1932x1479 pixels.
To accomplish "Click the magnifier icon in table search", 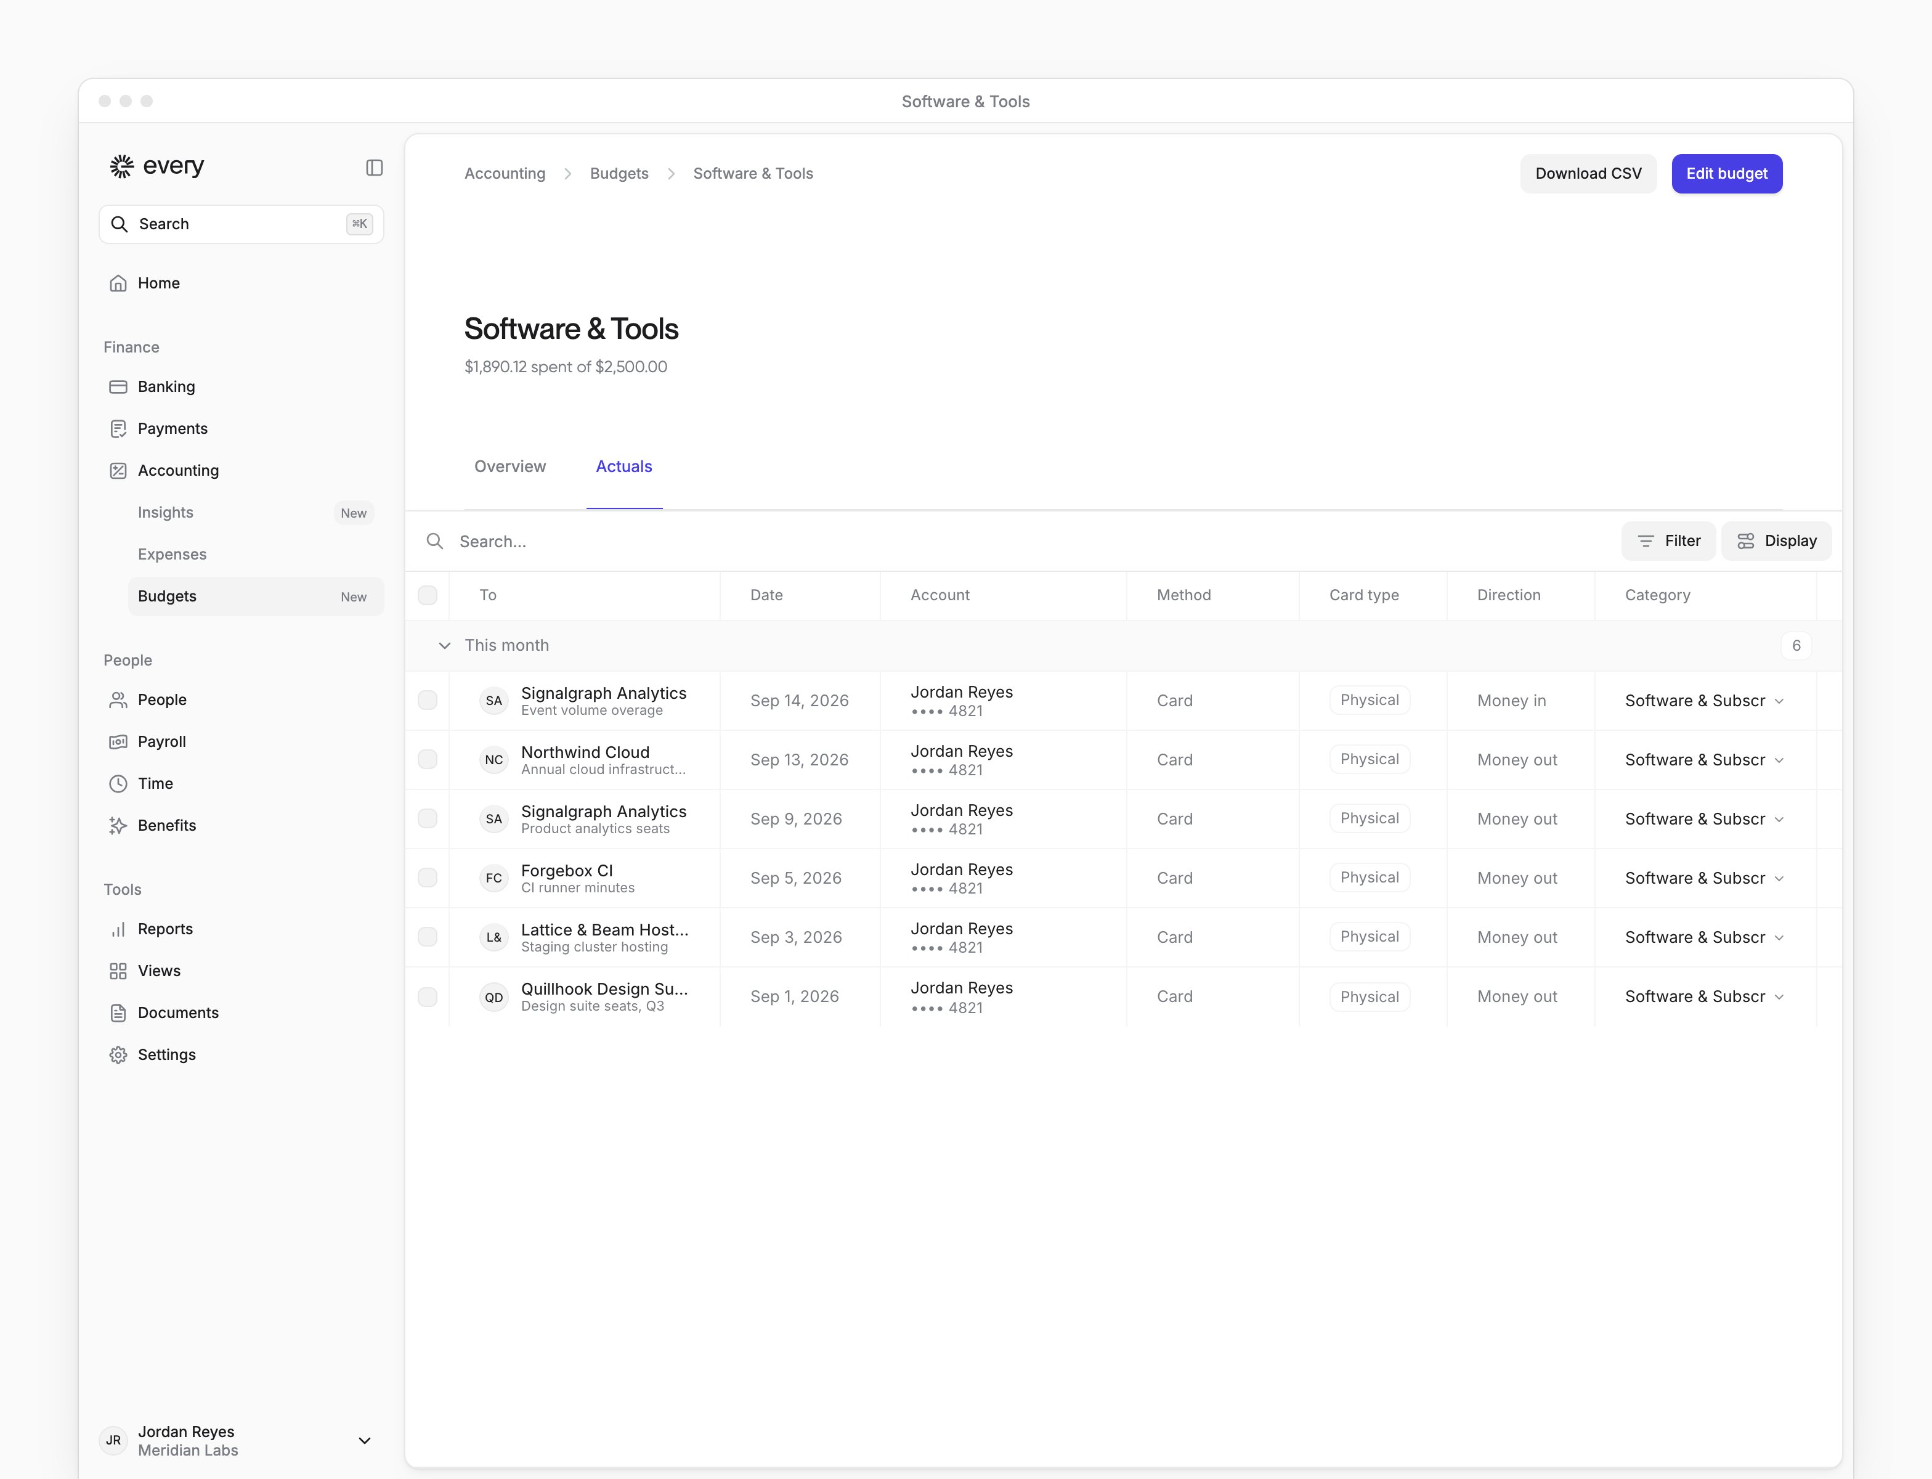I will [435, 542].
